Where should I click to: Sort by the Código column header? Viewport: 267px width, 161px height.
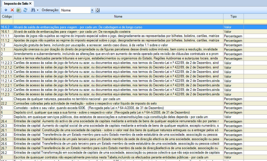click(x=7, y=16)
